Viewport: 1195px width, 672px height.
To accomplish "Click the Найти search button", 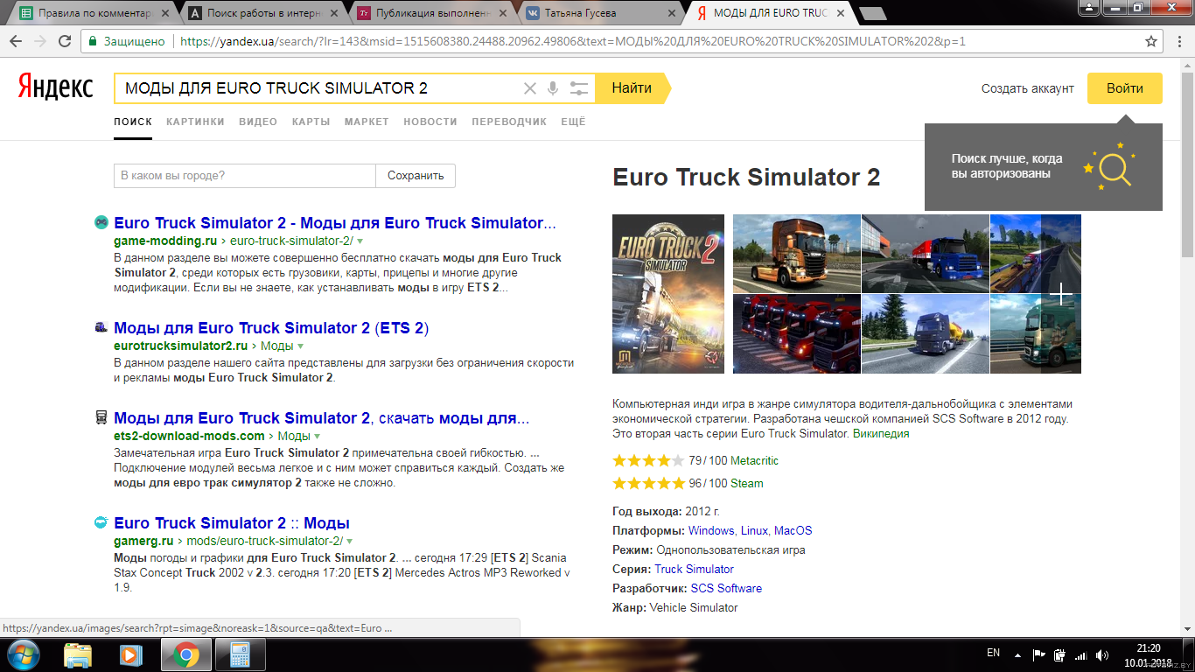I will pos(632,88).
